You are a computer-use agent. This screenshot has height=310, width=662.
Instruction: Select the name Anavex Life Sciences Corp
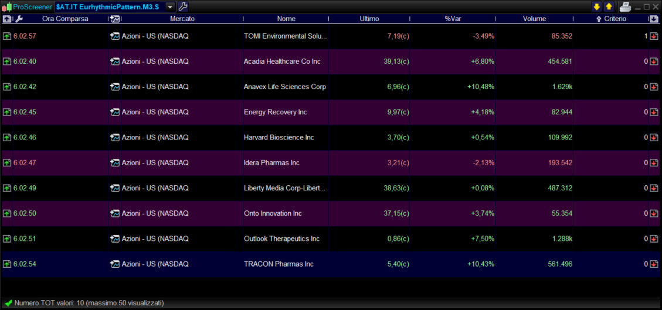(x=285, y=87)
